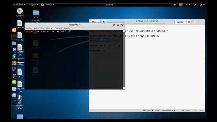Open the Files manager dock icon
Screen dimensions: 217x122
(x=14, y=43)
